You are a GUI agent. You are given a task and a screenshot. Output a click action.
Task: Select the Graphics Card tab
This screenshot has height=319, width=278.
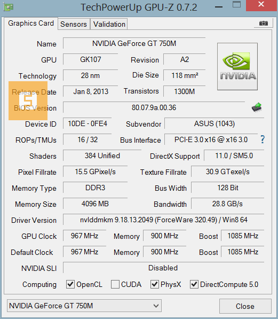[x=31, y=23]
